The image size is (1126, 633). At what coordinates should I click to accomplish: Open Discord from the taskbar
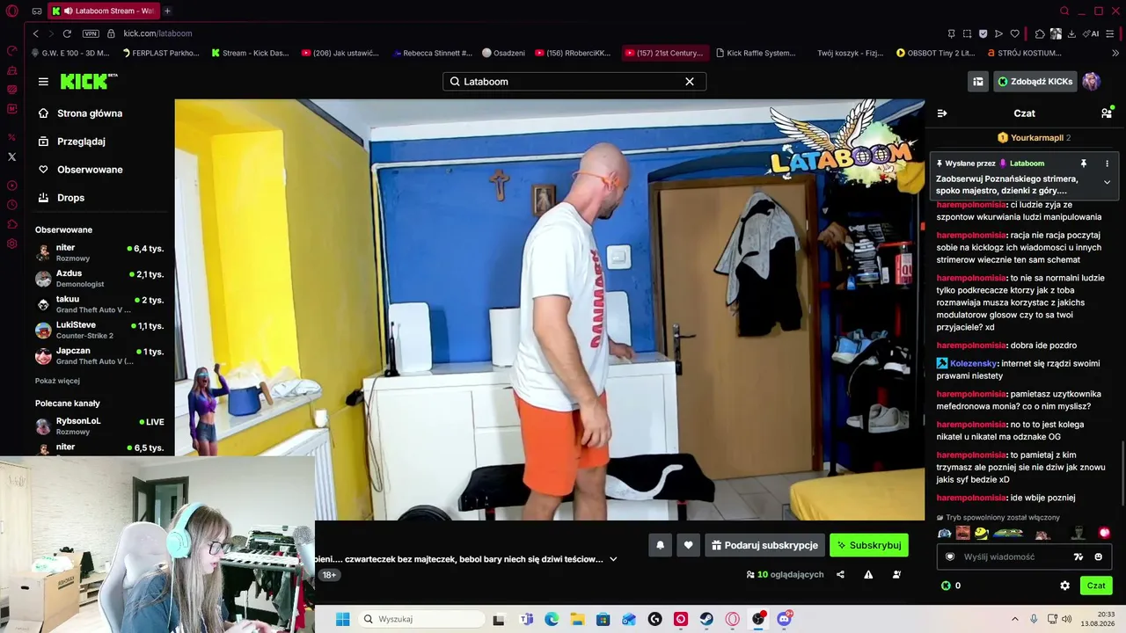[x=784, y=619]
